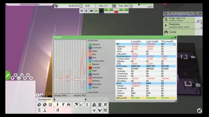Click the last team icon in task filter bar
Image resolution: width=209 pixels, height=117 pixels.
[200, 14]
